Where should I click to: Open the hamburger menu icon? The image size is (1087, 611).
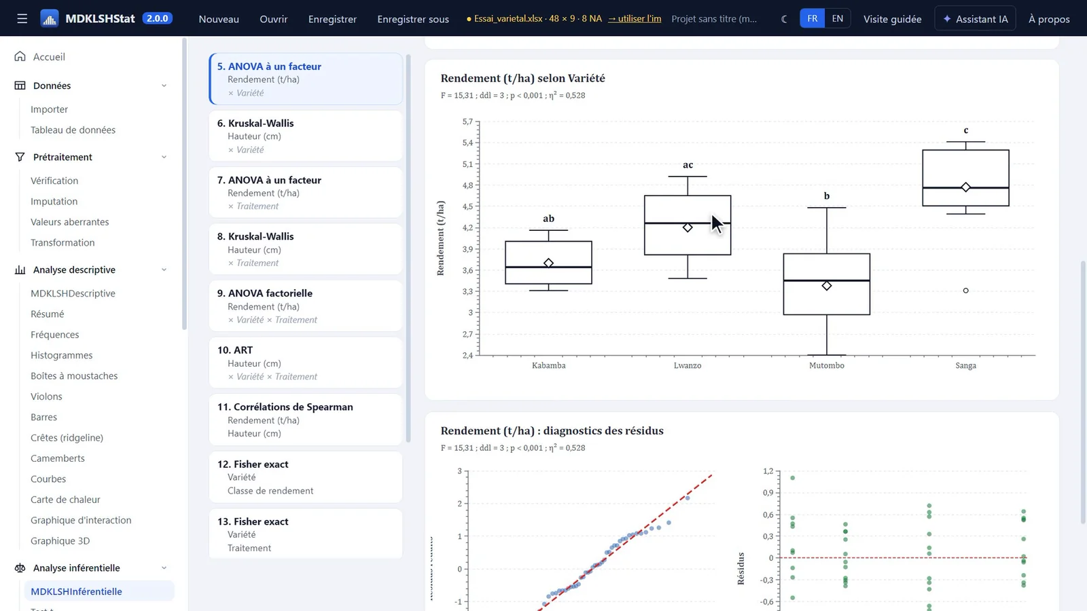[22, 18]
